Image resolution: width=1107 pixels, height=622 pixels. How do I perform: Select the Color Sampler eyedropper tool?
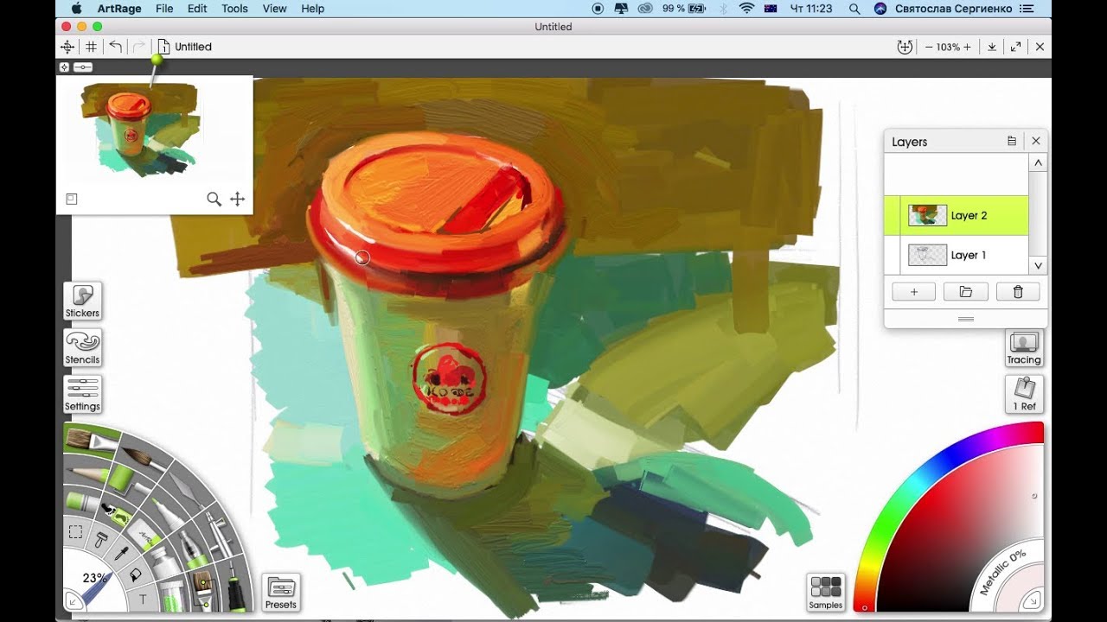click(x=121, y=552)
